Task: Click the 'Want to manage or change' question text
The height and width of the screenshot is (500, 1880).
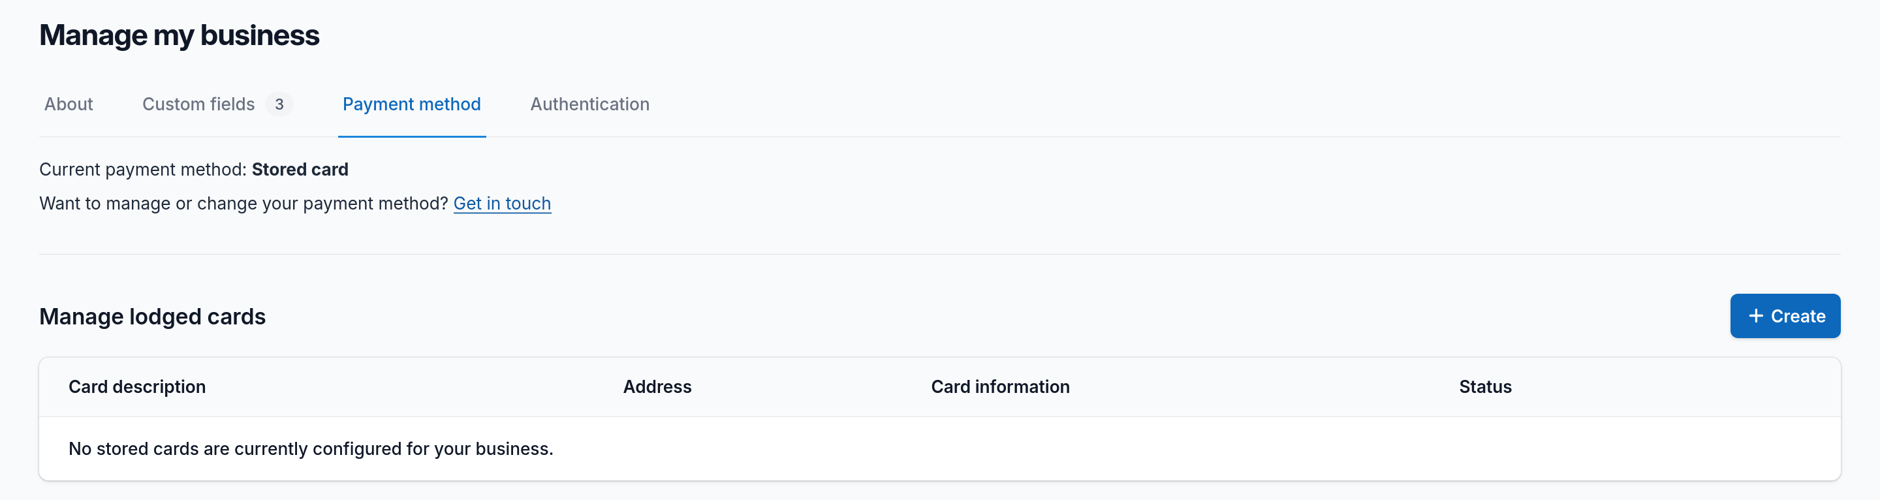Action: tap(243, 204)
